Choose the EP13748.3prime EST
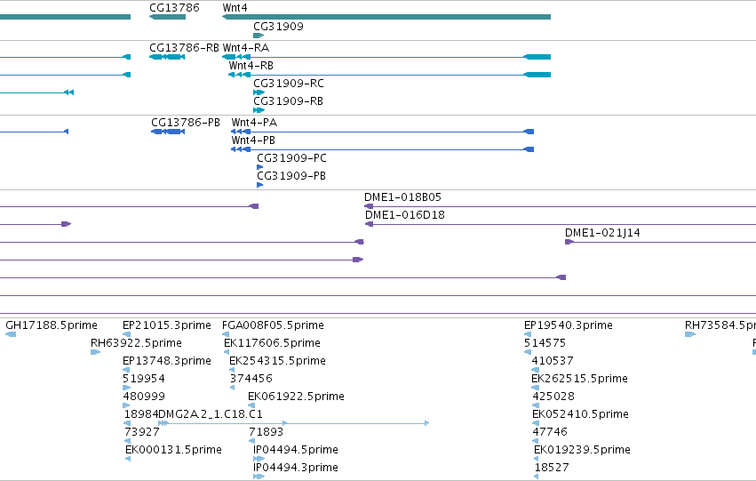The height and width of the screenshot is (481, 756). (167, 361)
